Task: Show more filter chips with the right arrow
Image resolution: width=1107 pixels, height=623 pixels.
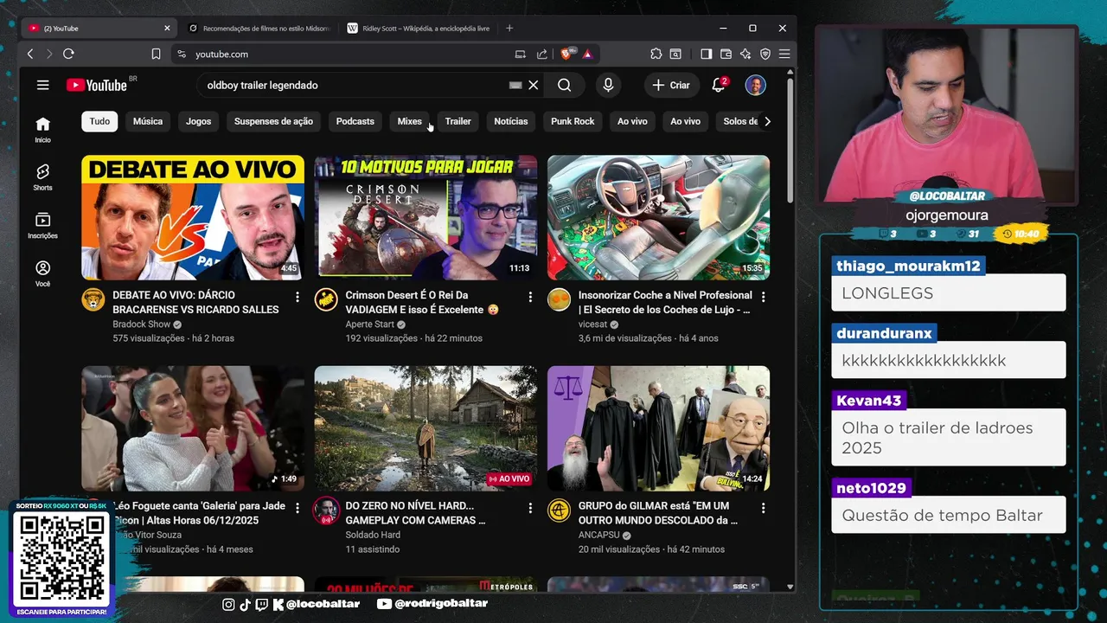Action: (x=767, y=121)
